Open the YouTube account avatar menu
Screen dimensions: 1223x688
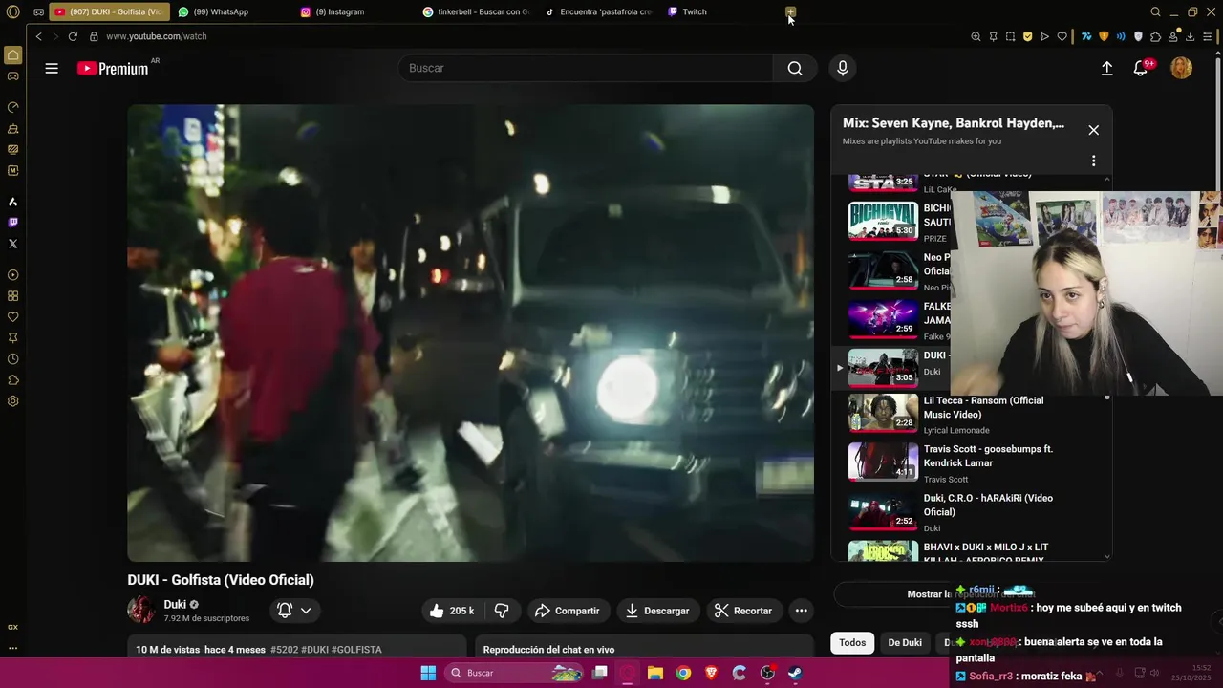coord(1182,68)
